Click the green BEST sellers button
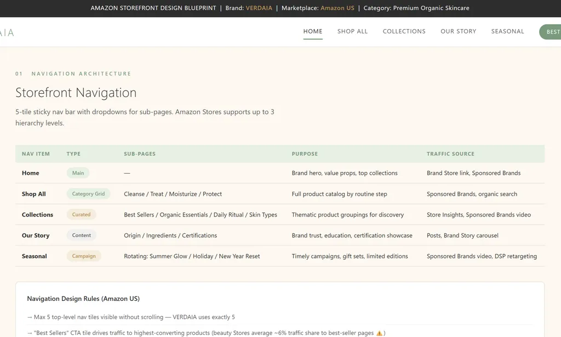 [550, 32]
